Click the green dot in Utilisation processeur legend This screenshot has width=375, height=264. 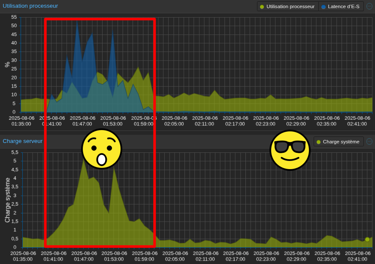pyautogui.click(x=262, y=7)
